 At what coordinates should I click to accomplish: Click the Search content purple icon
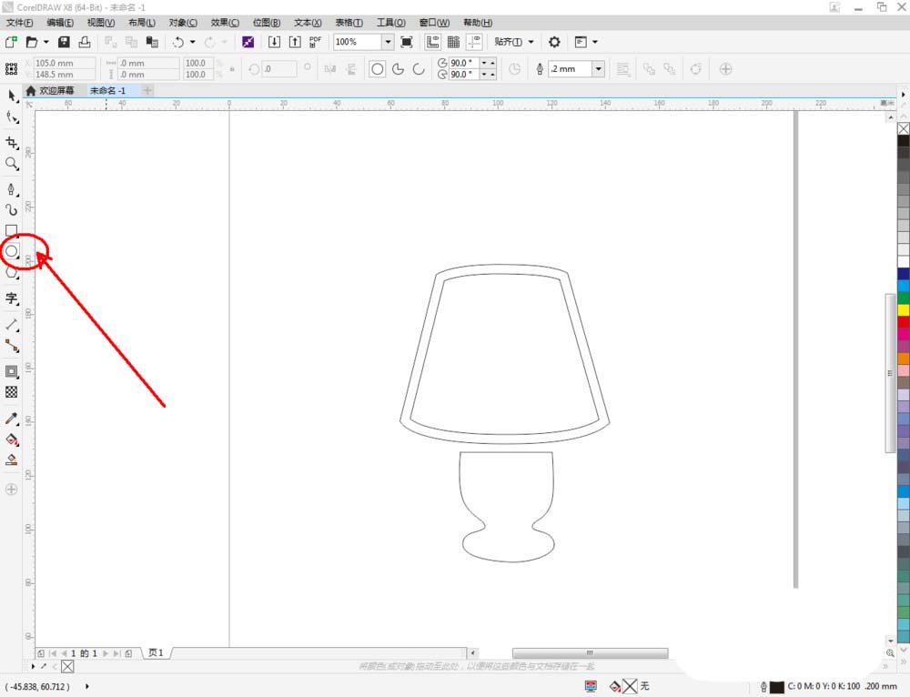248,42
